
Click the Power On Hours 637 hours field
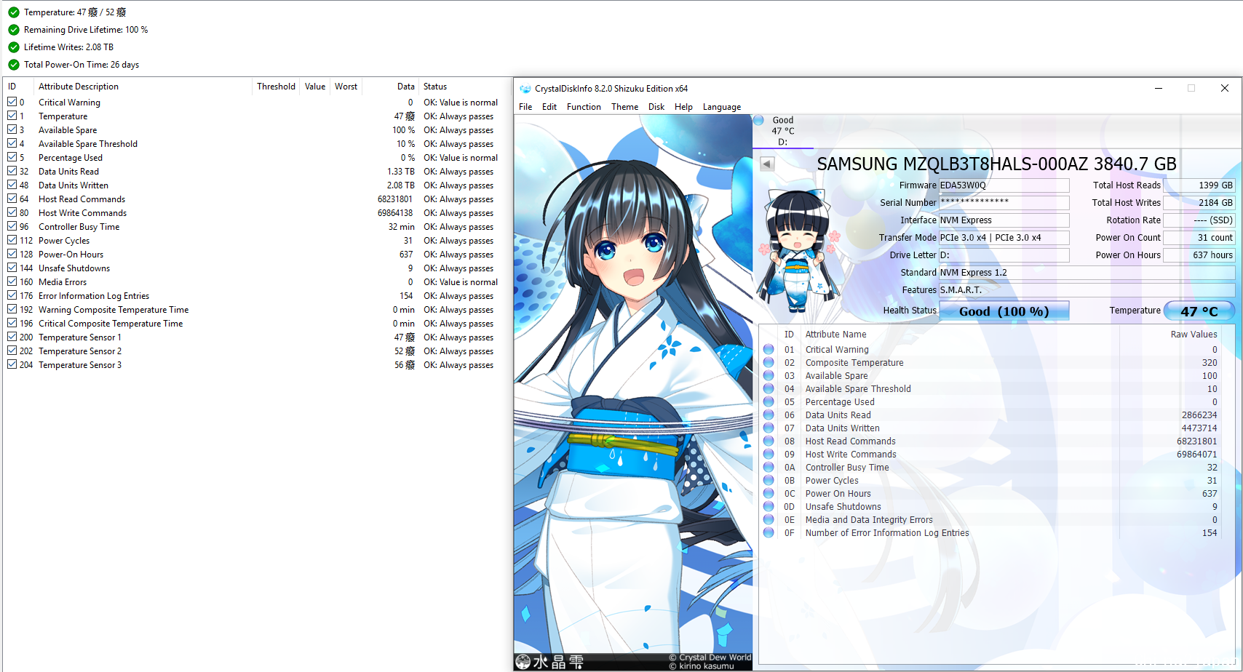click(1199, 255)
